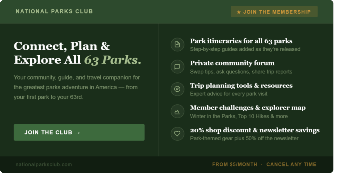This screenshot has height=173, width=353.
Task: Click the Cancel Any Time text
Action: pos(291,165)
